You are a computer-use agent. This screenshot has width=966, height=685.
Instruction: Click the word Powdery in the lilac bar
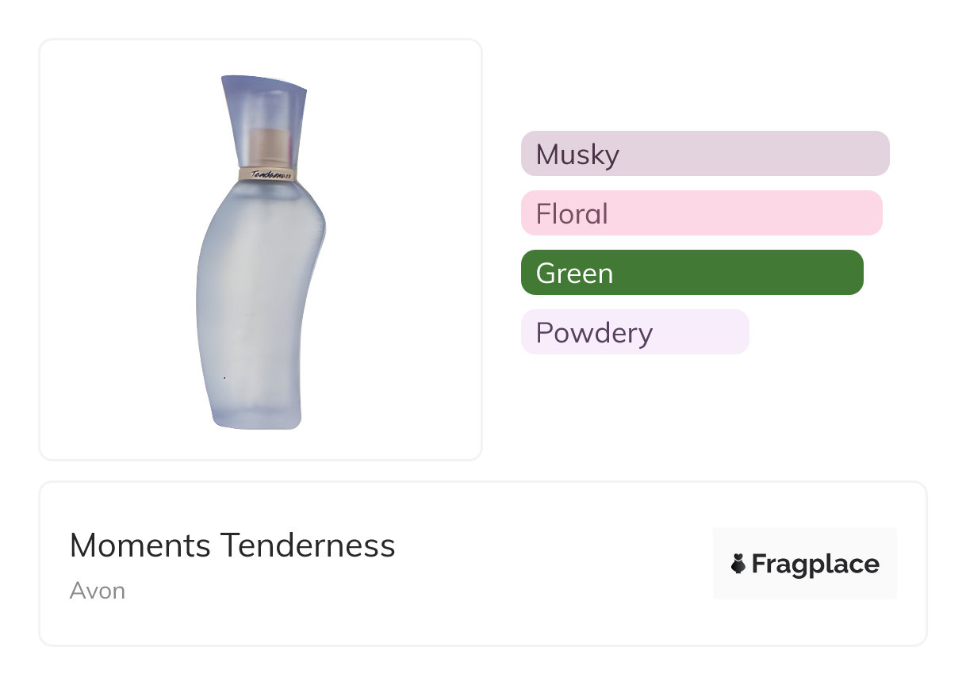click(594, 333)
